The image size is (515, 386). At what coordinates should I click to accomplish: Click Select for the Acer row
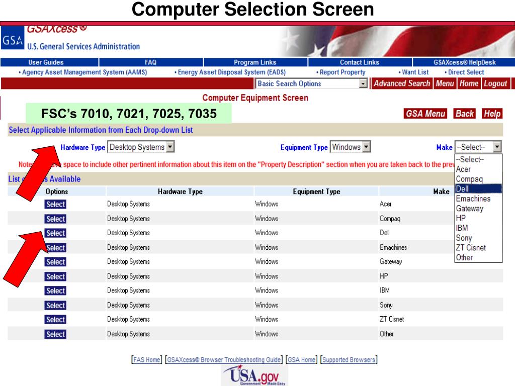(x=55, y=204)
